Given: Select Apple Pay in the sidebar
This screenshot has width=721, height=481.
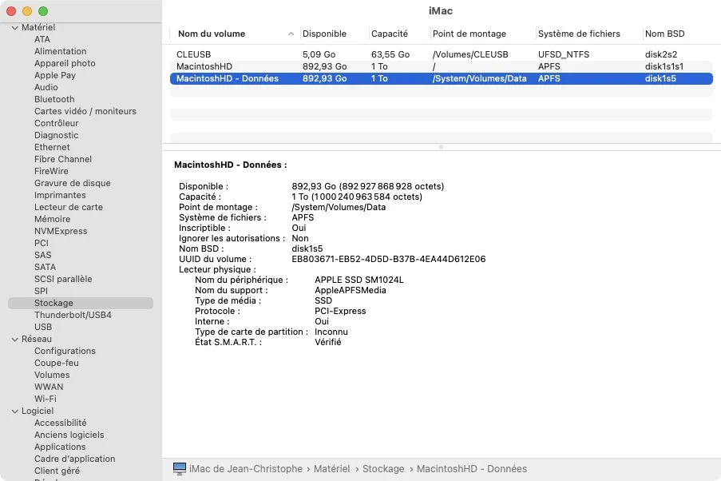Looking at the screenshot, I should click(x=55, y=75).
